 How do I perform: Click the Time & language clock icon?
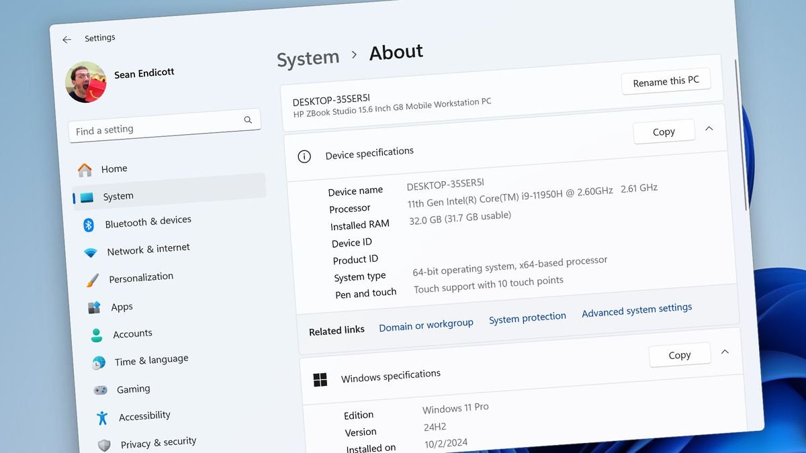pos(99,362)
